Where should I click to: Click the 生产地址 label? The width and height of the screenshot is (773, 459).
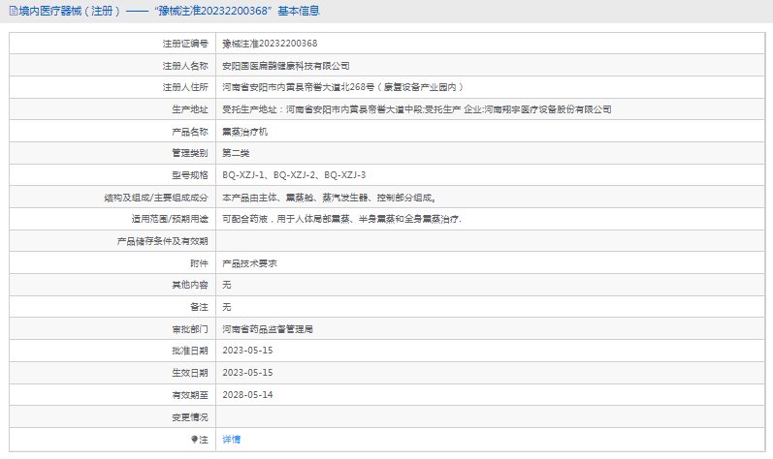point(190,109)
